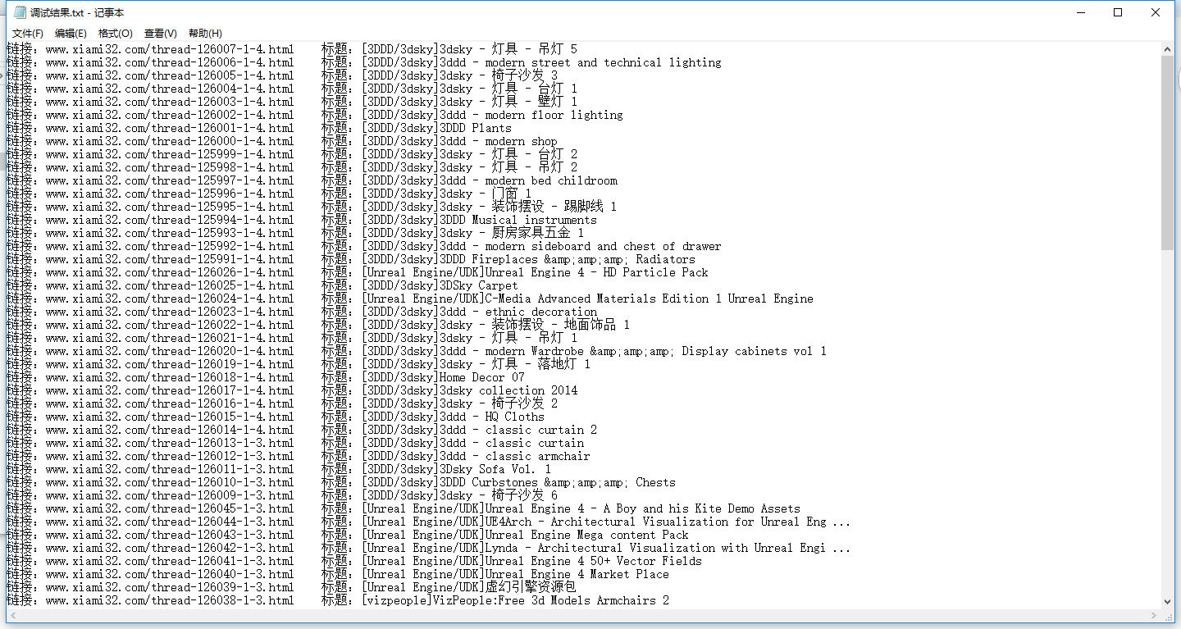
Task: Open the 编辑(E) menu
Action: pos(71,34)
